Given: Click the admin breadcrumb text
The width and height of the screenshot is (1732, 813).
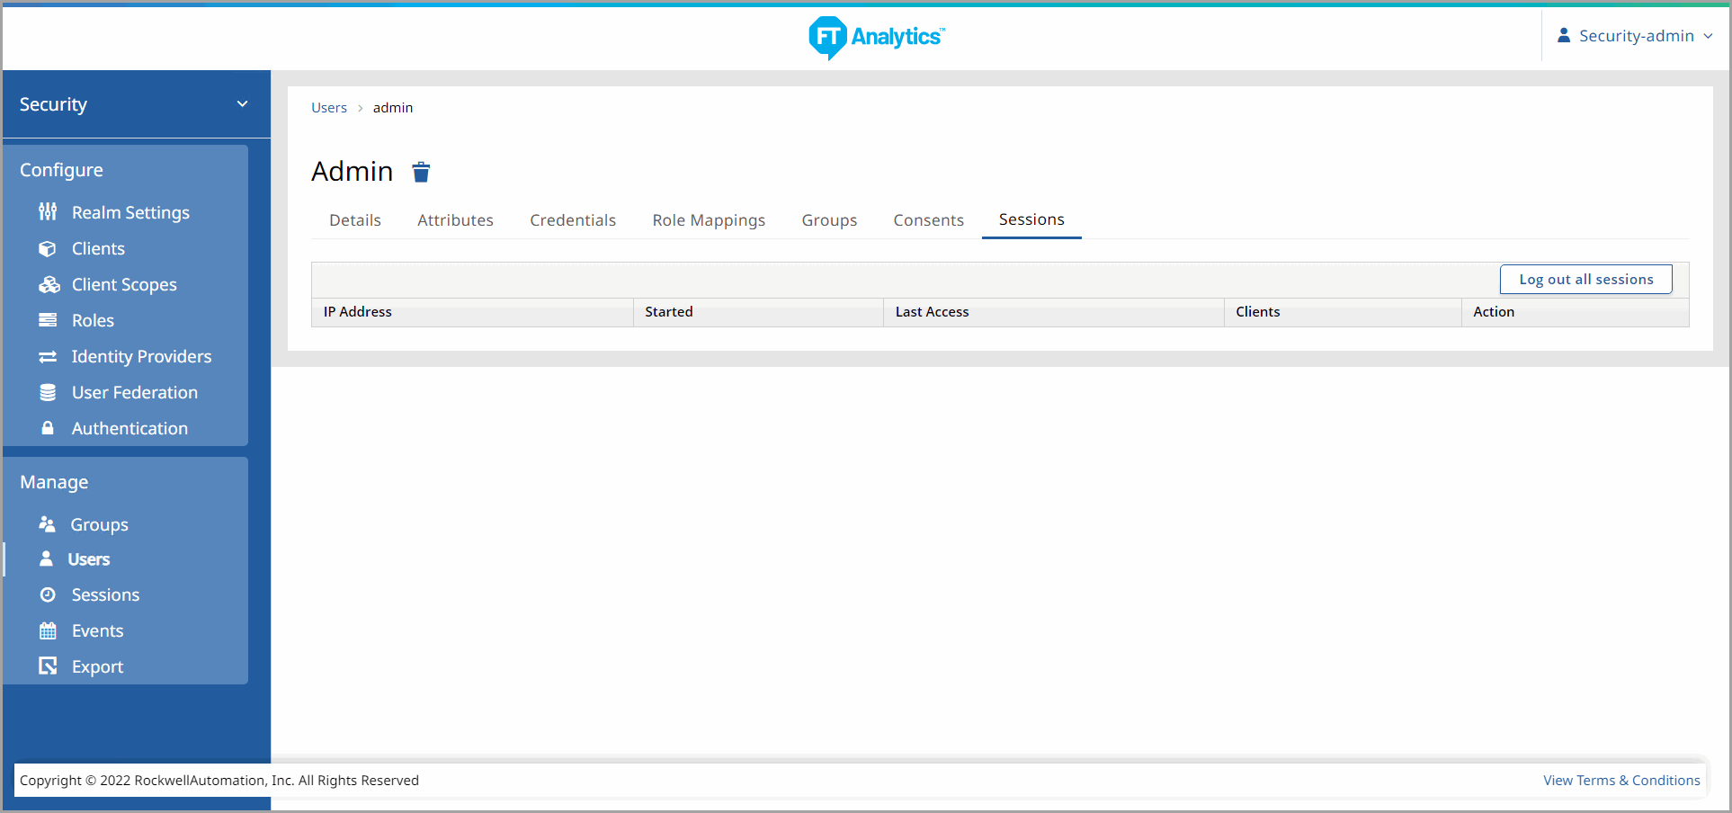Looking at the screenshot, I should coord(393,108).
